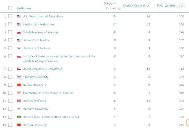Open the Polish Academy of Sciences link
This screenshot has height=128, width=189.
[41, 32]
